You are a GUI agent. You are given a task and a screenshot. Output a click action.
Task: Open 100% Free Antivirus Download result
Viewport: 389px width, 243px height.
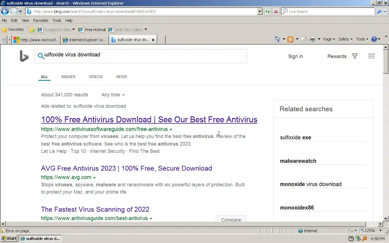click(x=149, y=120)
